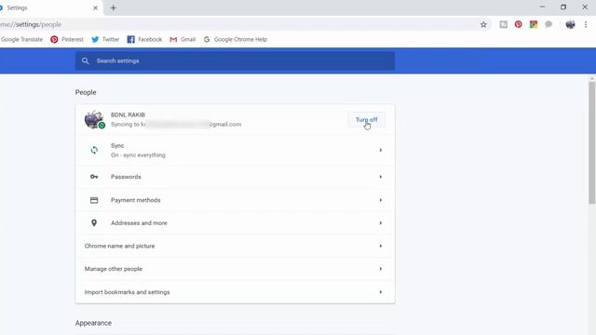Click Manage other people text
The height and width of the screenshot is (335, 596).
pyautogui.click(x=114, y=269)
